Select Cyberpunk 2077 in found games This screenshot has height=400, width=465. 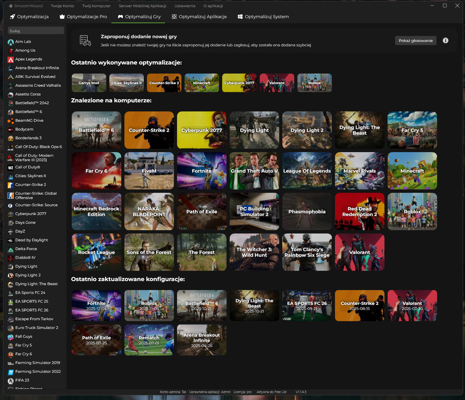point(201,130)
